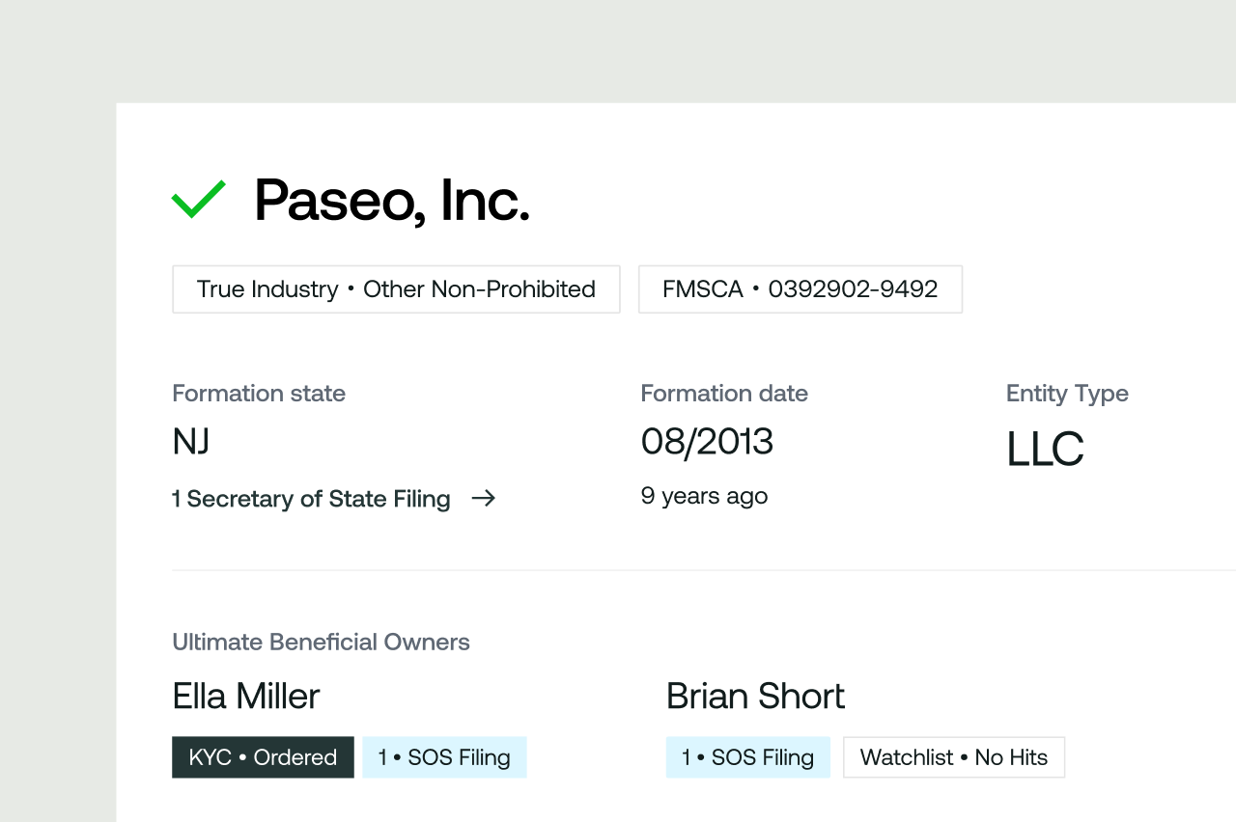The height and width of the screenshot is (822, 1236).
Task: Click the arrow next to Secretary of State Filing
Action: click(483, 498)
